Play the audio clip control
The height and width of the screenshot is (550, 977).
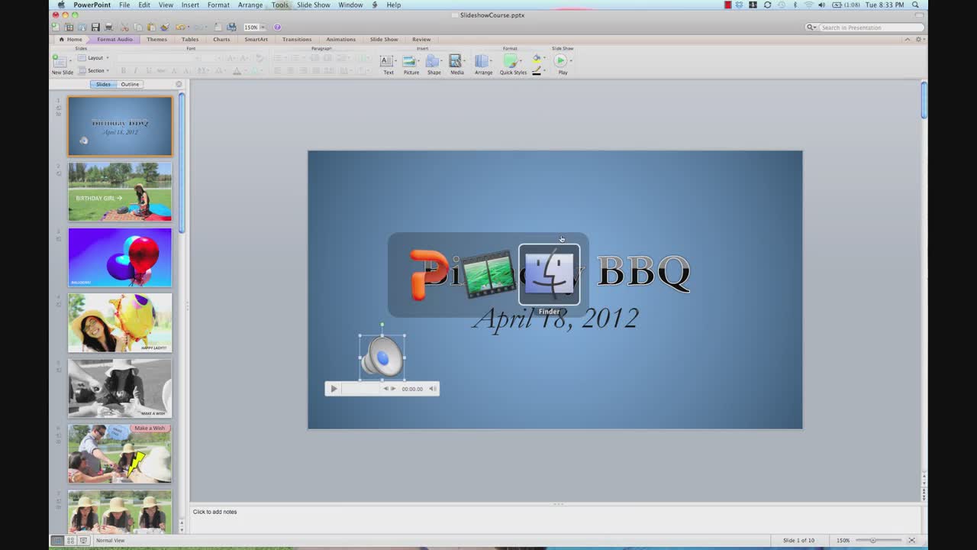click(334, 389)
